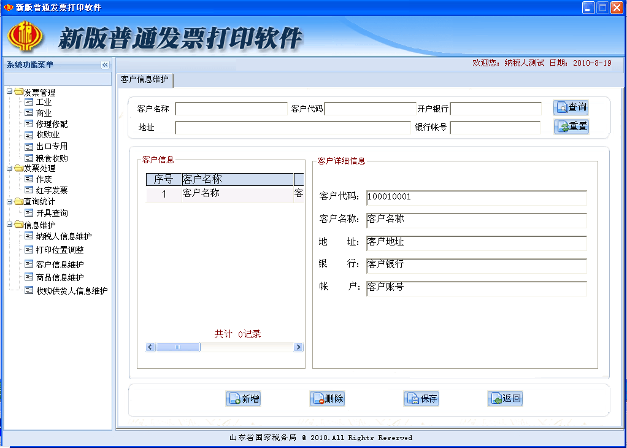This screenshot has height=448, width=627.
Task: Click the 新增 add icon button
Action: 236,398
